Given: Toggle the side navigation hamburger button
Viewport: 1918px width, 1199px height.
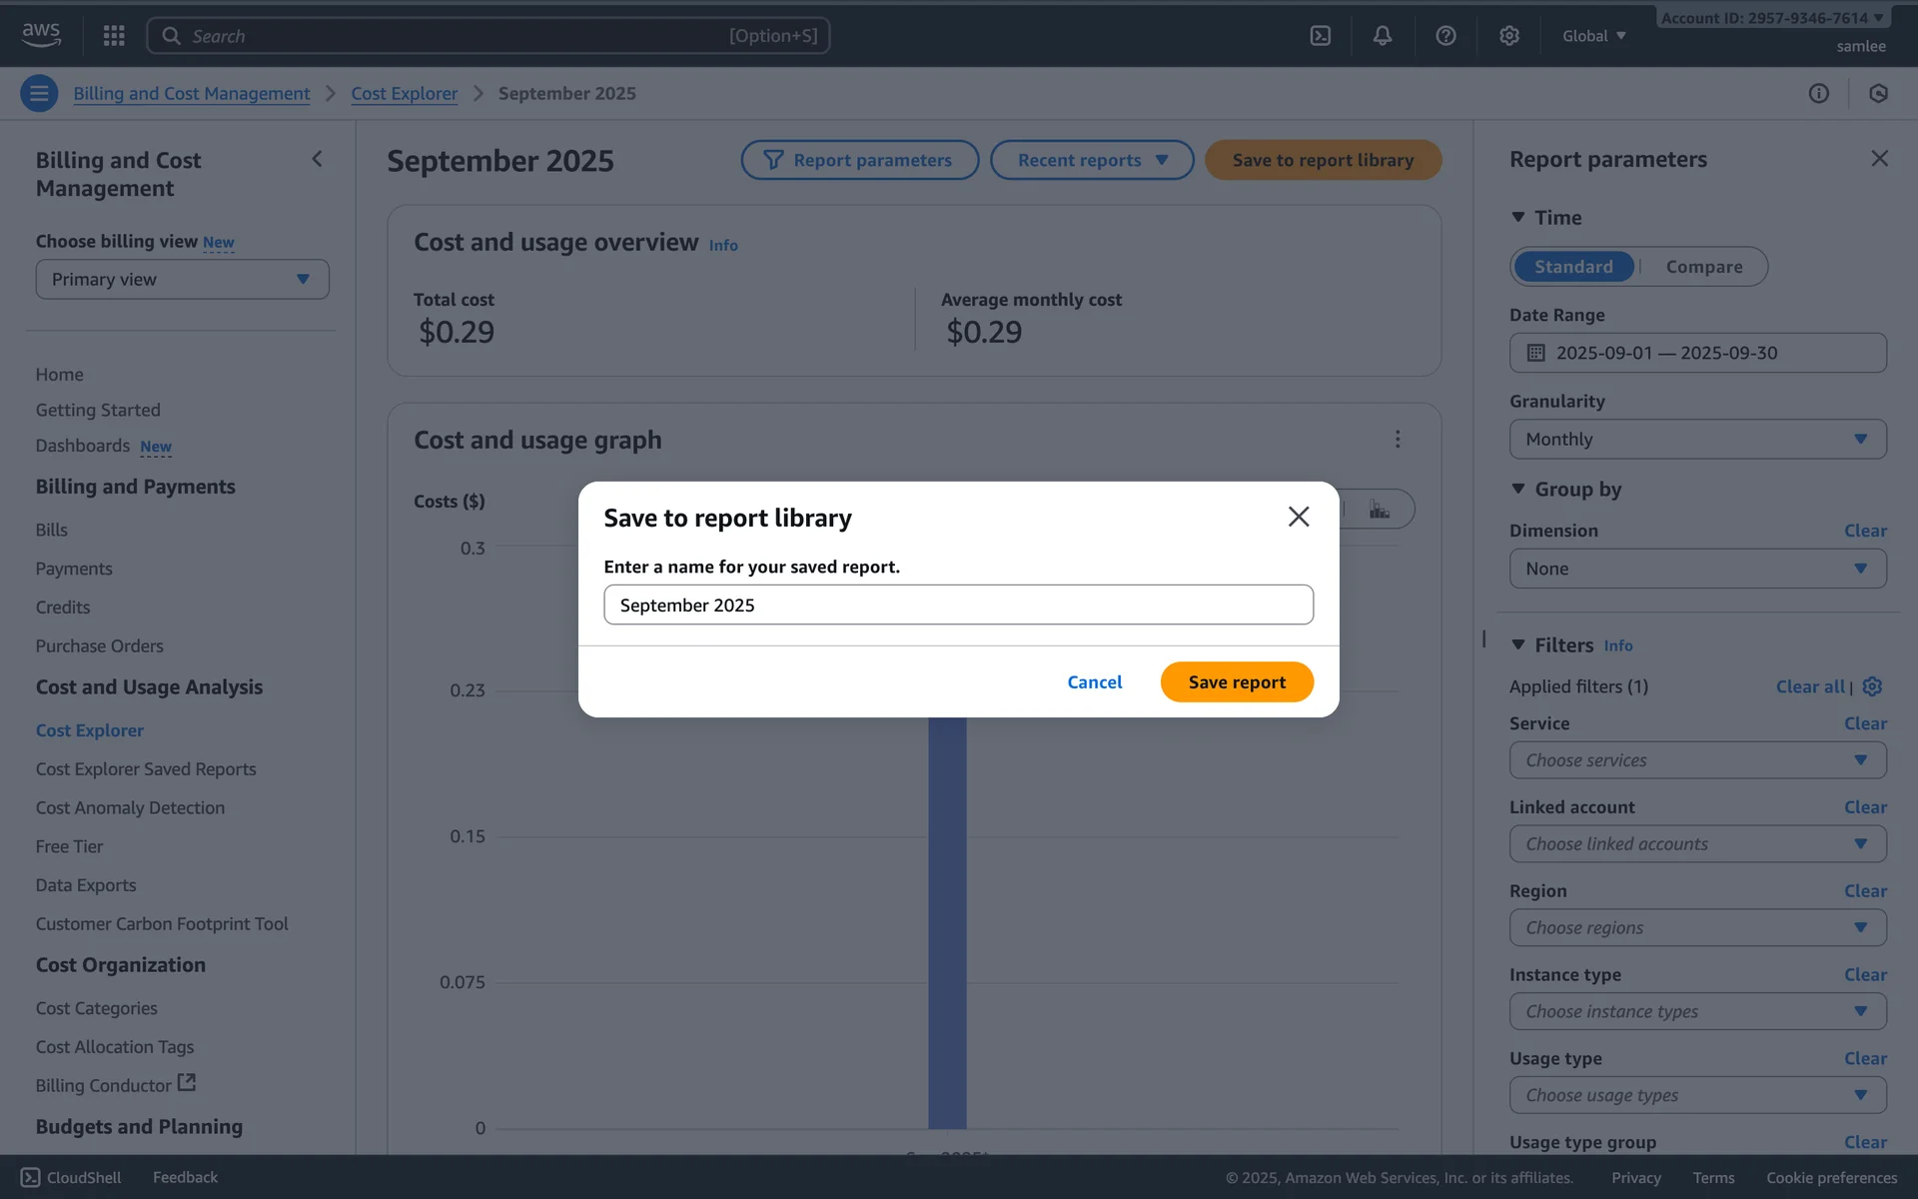Looking at the screenshot, I should pos(39,93).
